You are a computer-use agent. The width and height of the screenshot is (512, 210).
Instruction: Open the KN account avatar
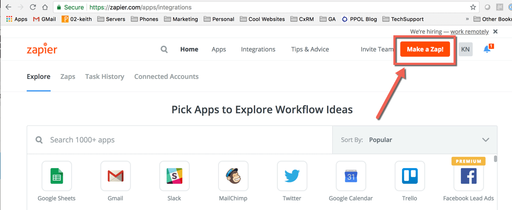(465, 50)
